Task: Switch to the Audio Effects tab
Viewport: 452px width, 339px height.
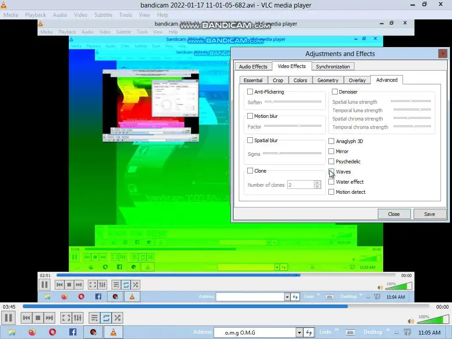Action: pos(253,67)
